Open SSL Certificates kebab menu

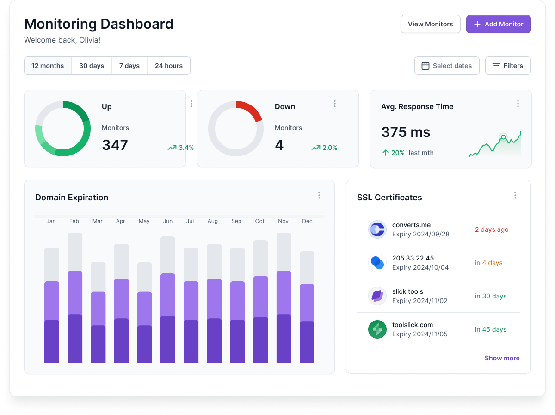(515, 195)
